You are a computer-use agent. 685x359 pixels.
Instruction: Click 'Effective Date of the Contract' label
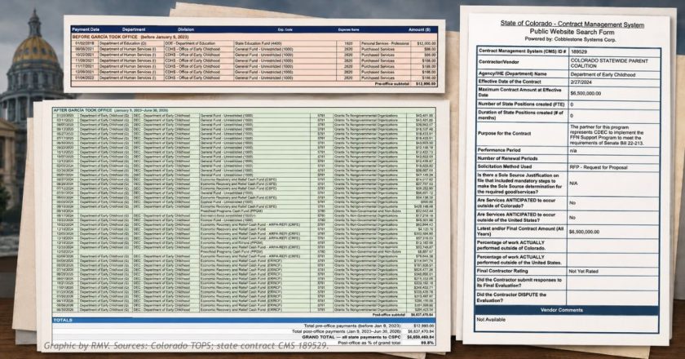pos(510,82)
